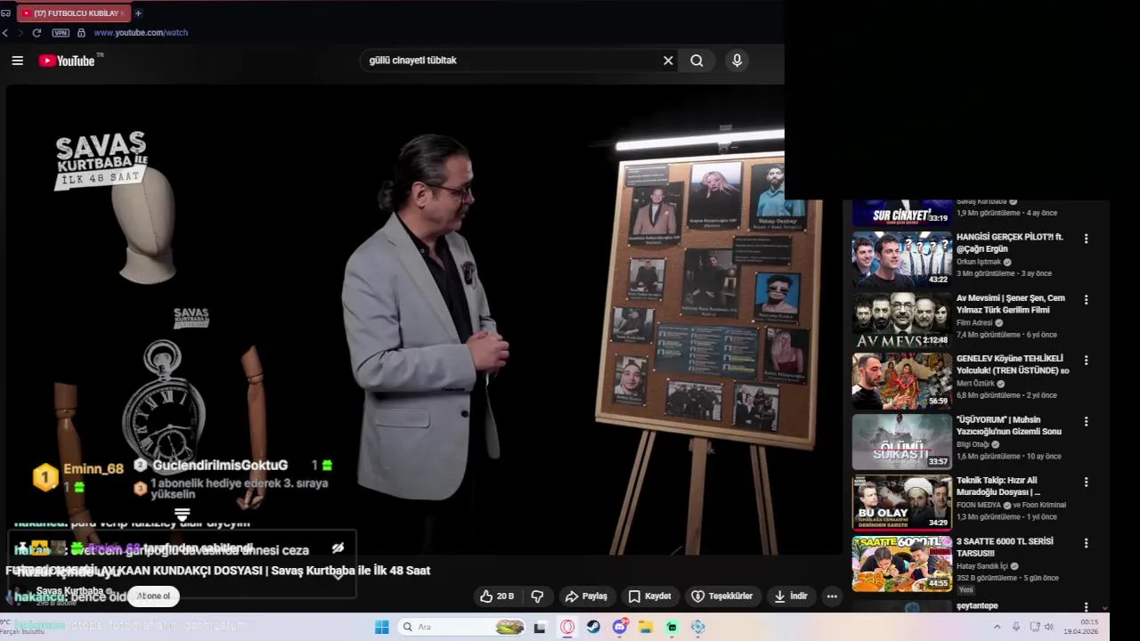Image resolution: width=1140 pixels, height=641 pixels.
Task: Run the search with magnifier button
Action: coord(696,61)
